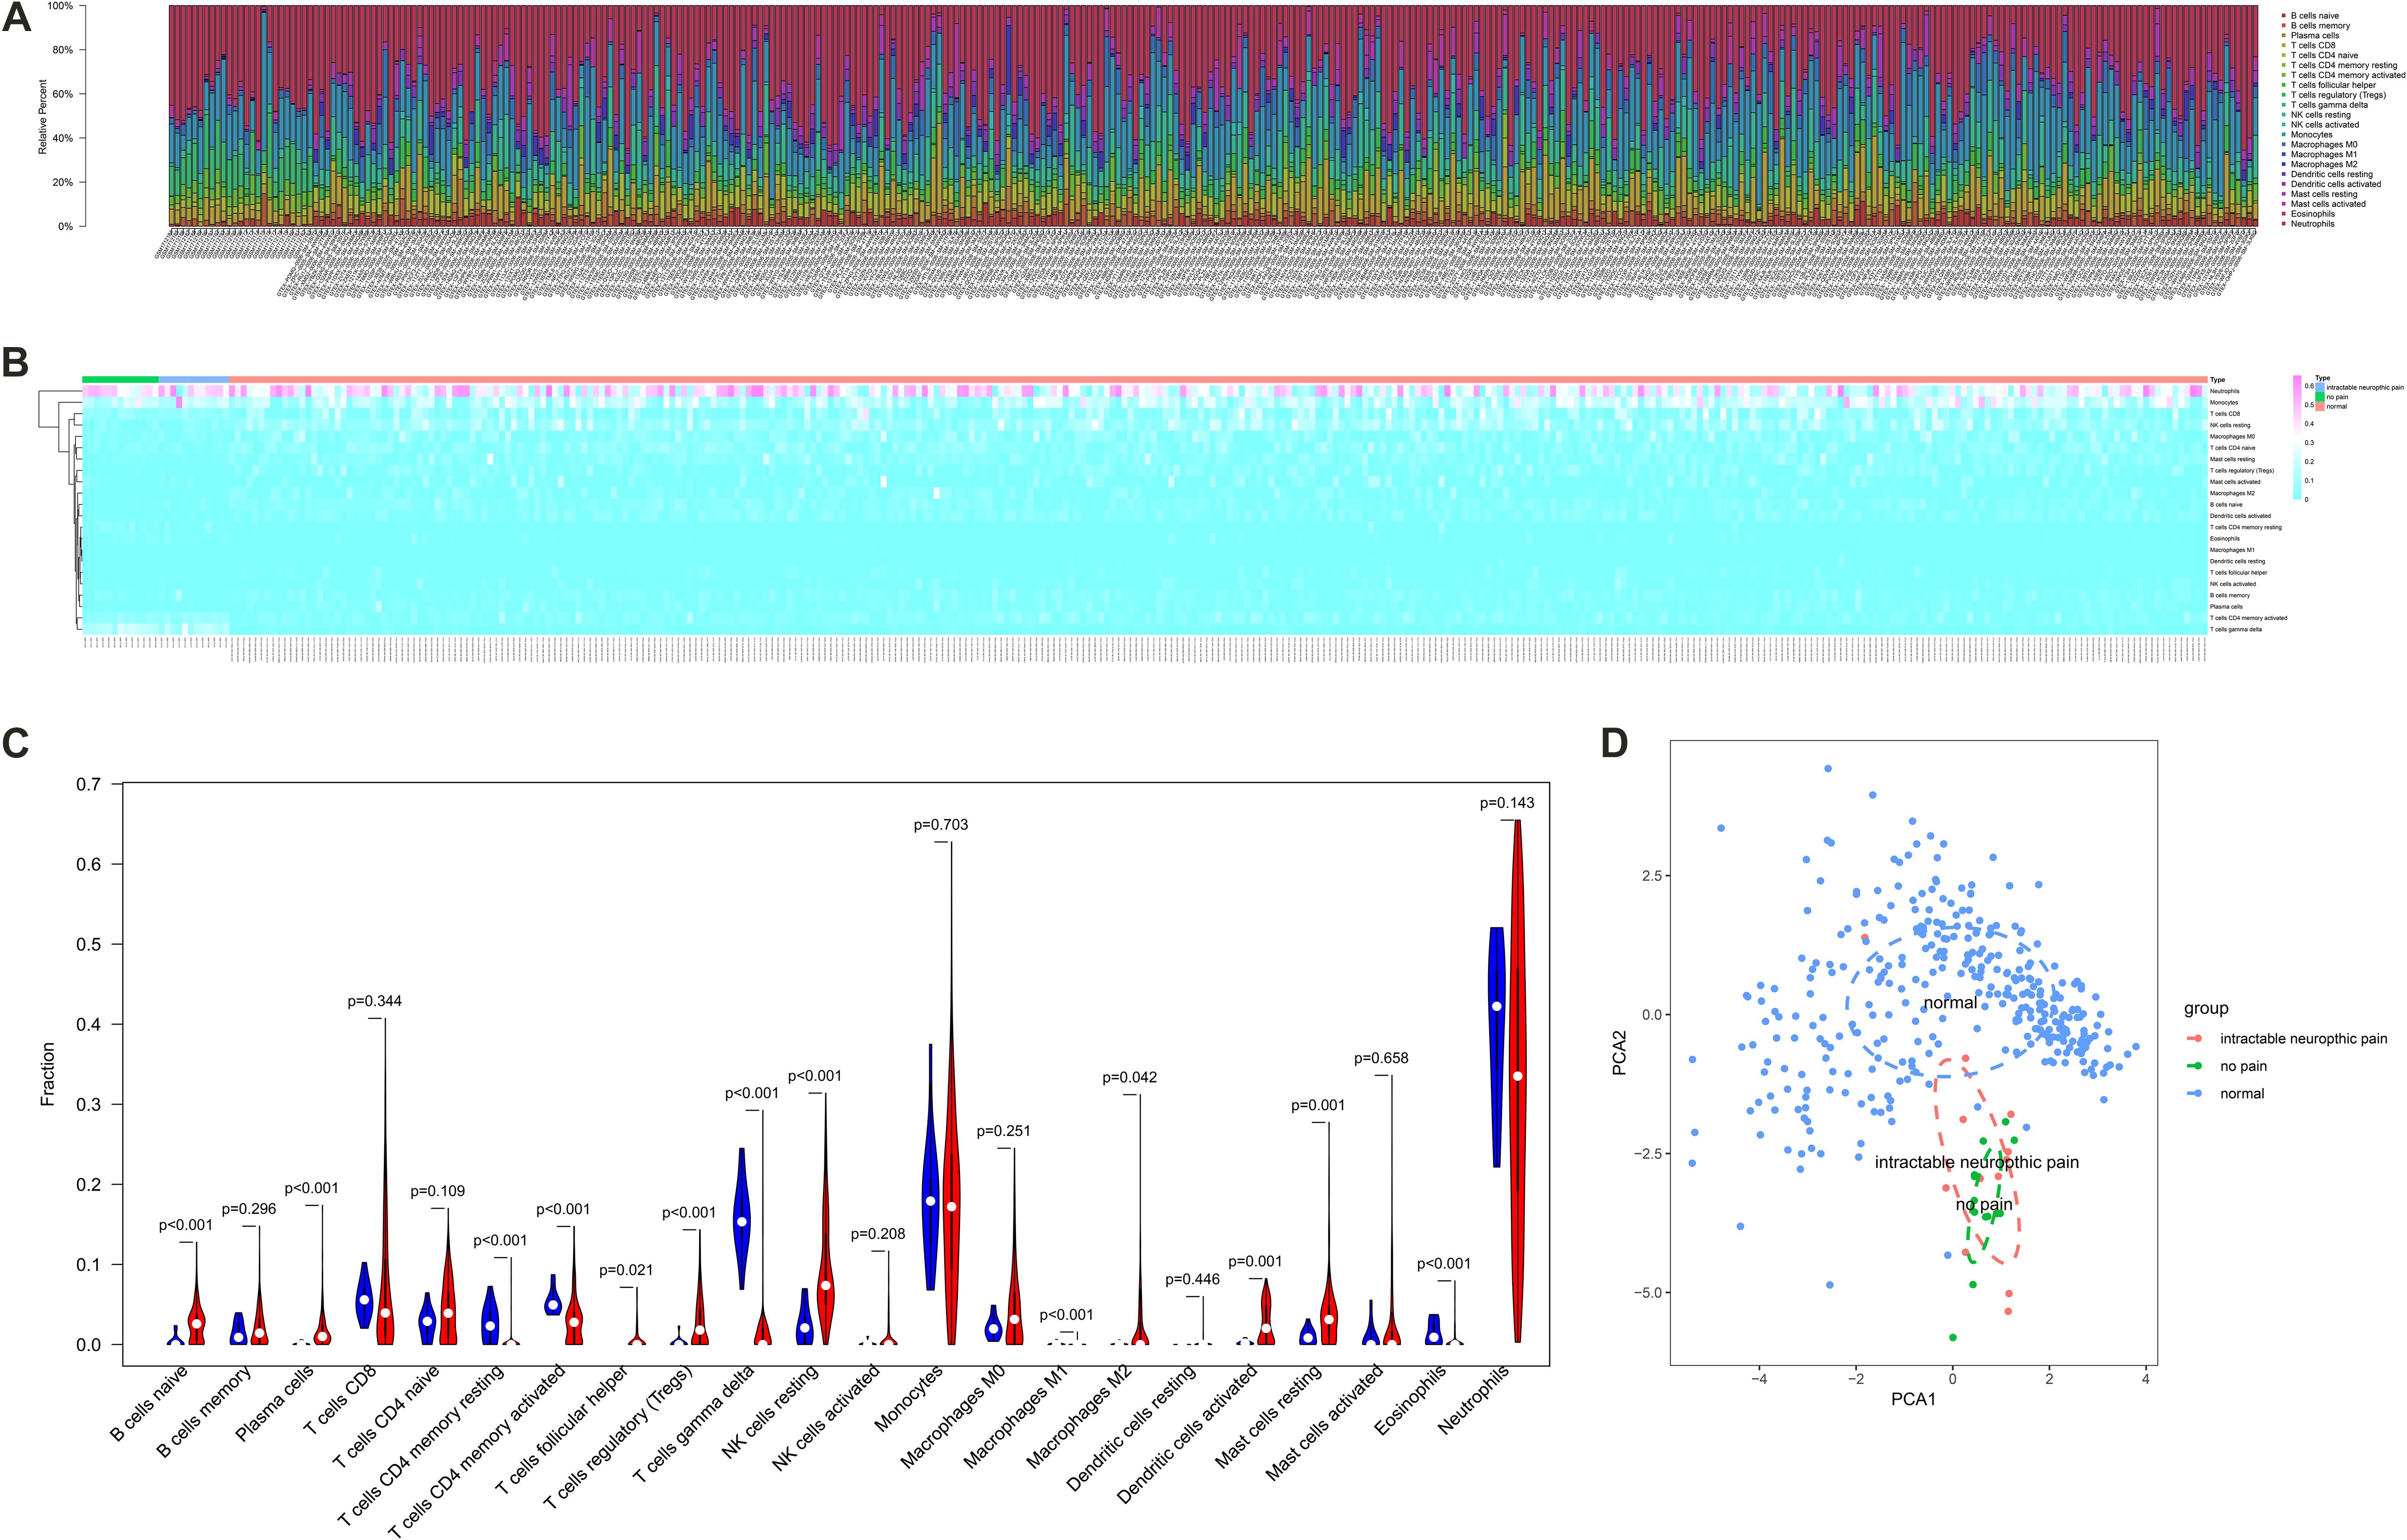This screenshot has height=1540, width=2407.
Task: Click the p=0.021 label in panel C
Action: (x=626, y=1270)
